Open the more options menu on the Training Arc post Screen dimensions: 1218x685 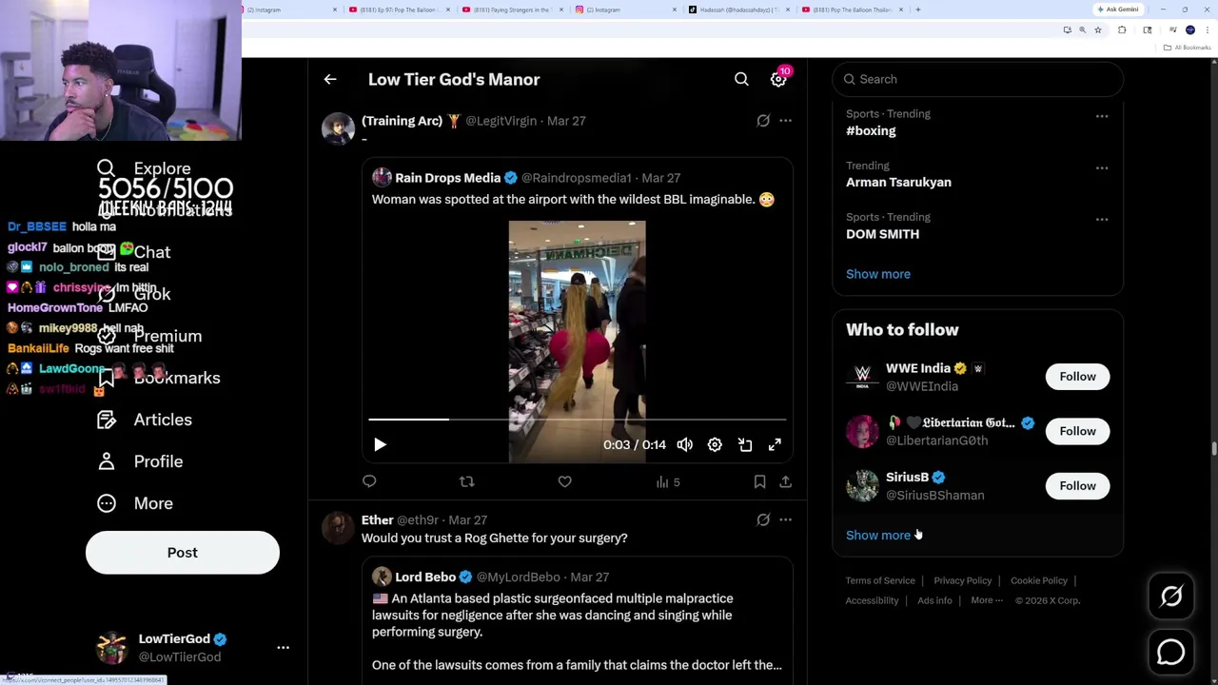click(x=785, y=121)
